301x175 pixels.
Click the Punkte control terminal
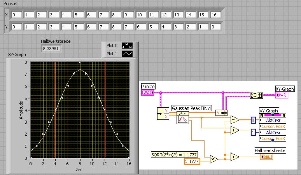pos(148,93)
